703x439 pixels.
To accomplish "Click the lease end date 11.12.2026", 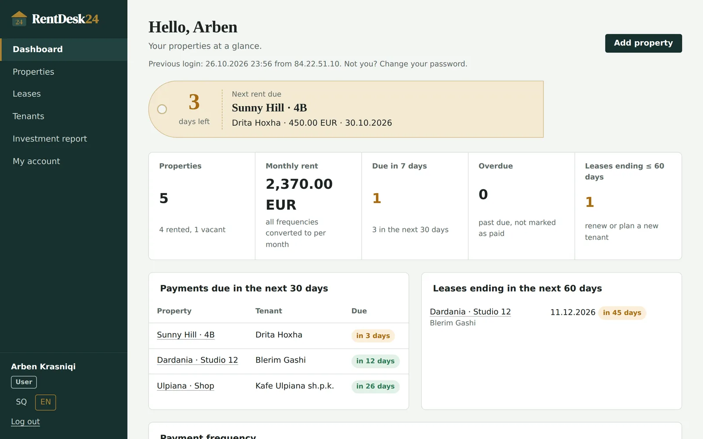I will tap(573, 312).
